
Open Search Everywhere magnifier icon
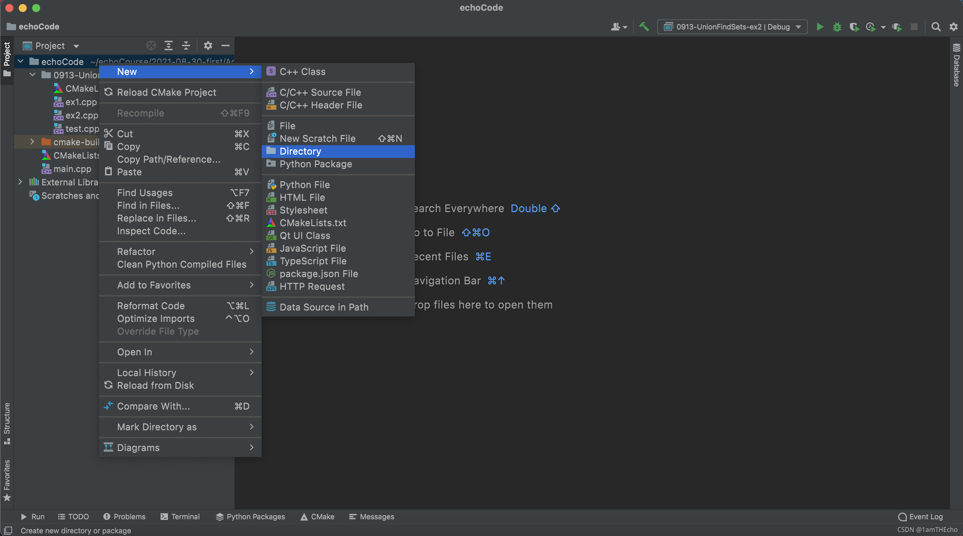[x=936, y=27]
